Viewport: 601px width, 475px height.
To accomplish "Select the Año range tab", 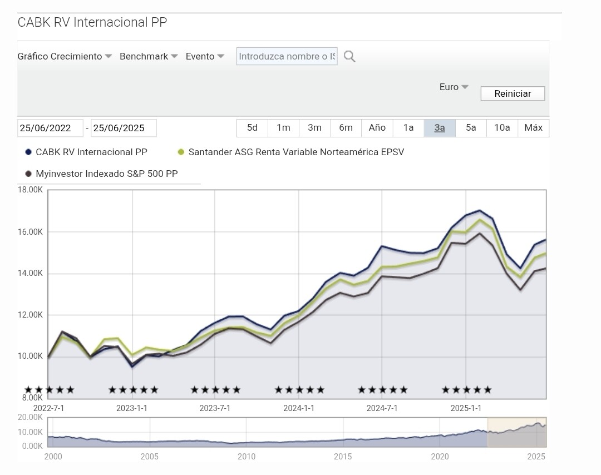I will click(377, 128).
